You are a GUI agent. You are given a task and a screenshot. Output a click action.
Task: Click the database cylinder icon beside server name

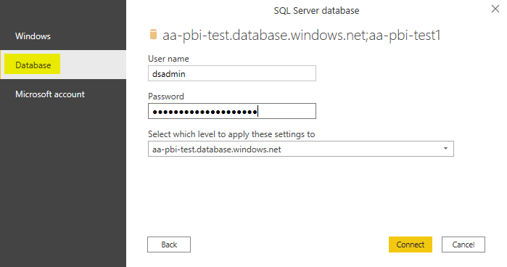pos(153,34)
